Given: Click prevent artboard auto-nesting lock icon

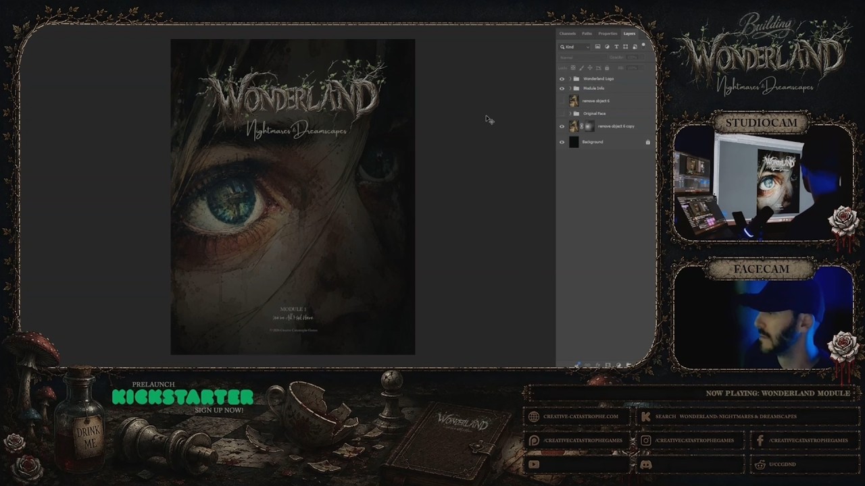Looking at the screenshot, I should 599,67.
